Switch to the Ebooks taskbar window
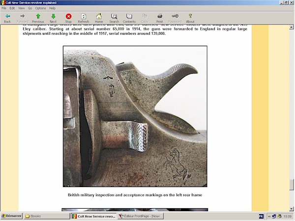 [x=47, y=216]
